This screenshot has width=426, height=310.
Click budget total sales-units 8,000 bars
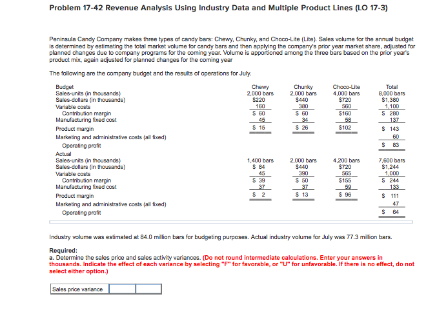pos(392,93)
